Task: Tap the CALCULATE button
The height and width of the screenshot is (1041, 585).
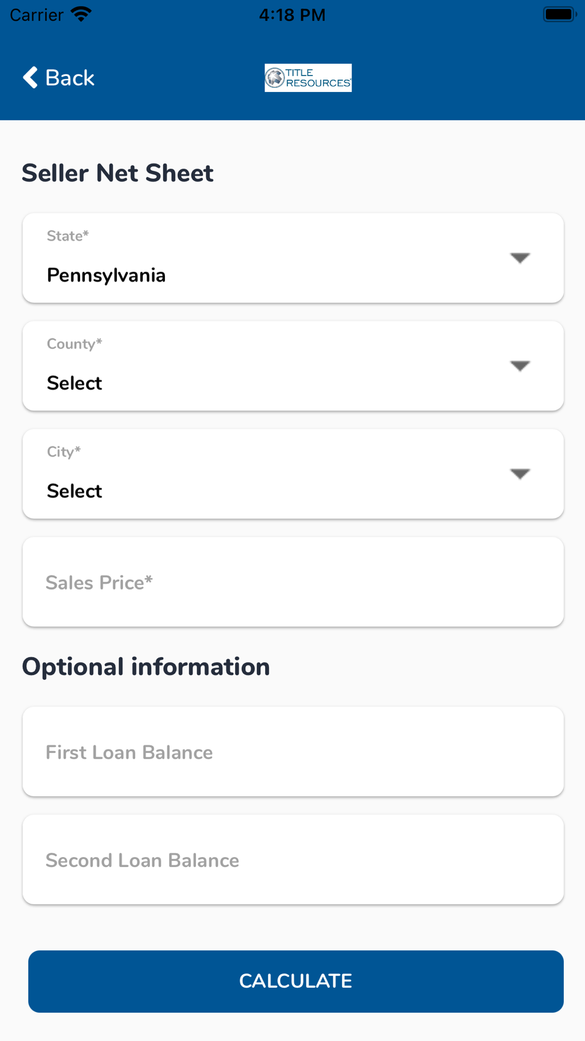Action: pos(296,981)
